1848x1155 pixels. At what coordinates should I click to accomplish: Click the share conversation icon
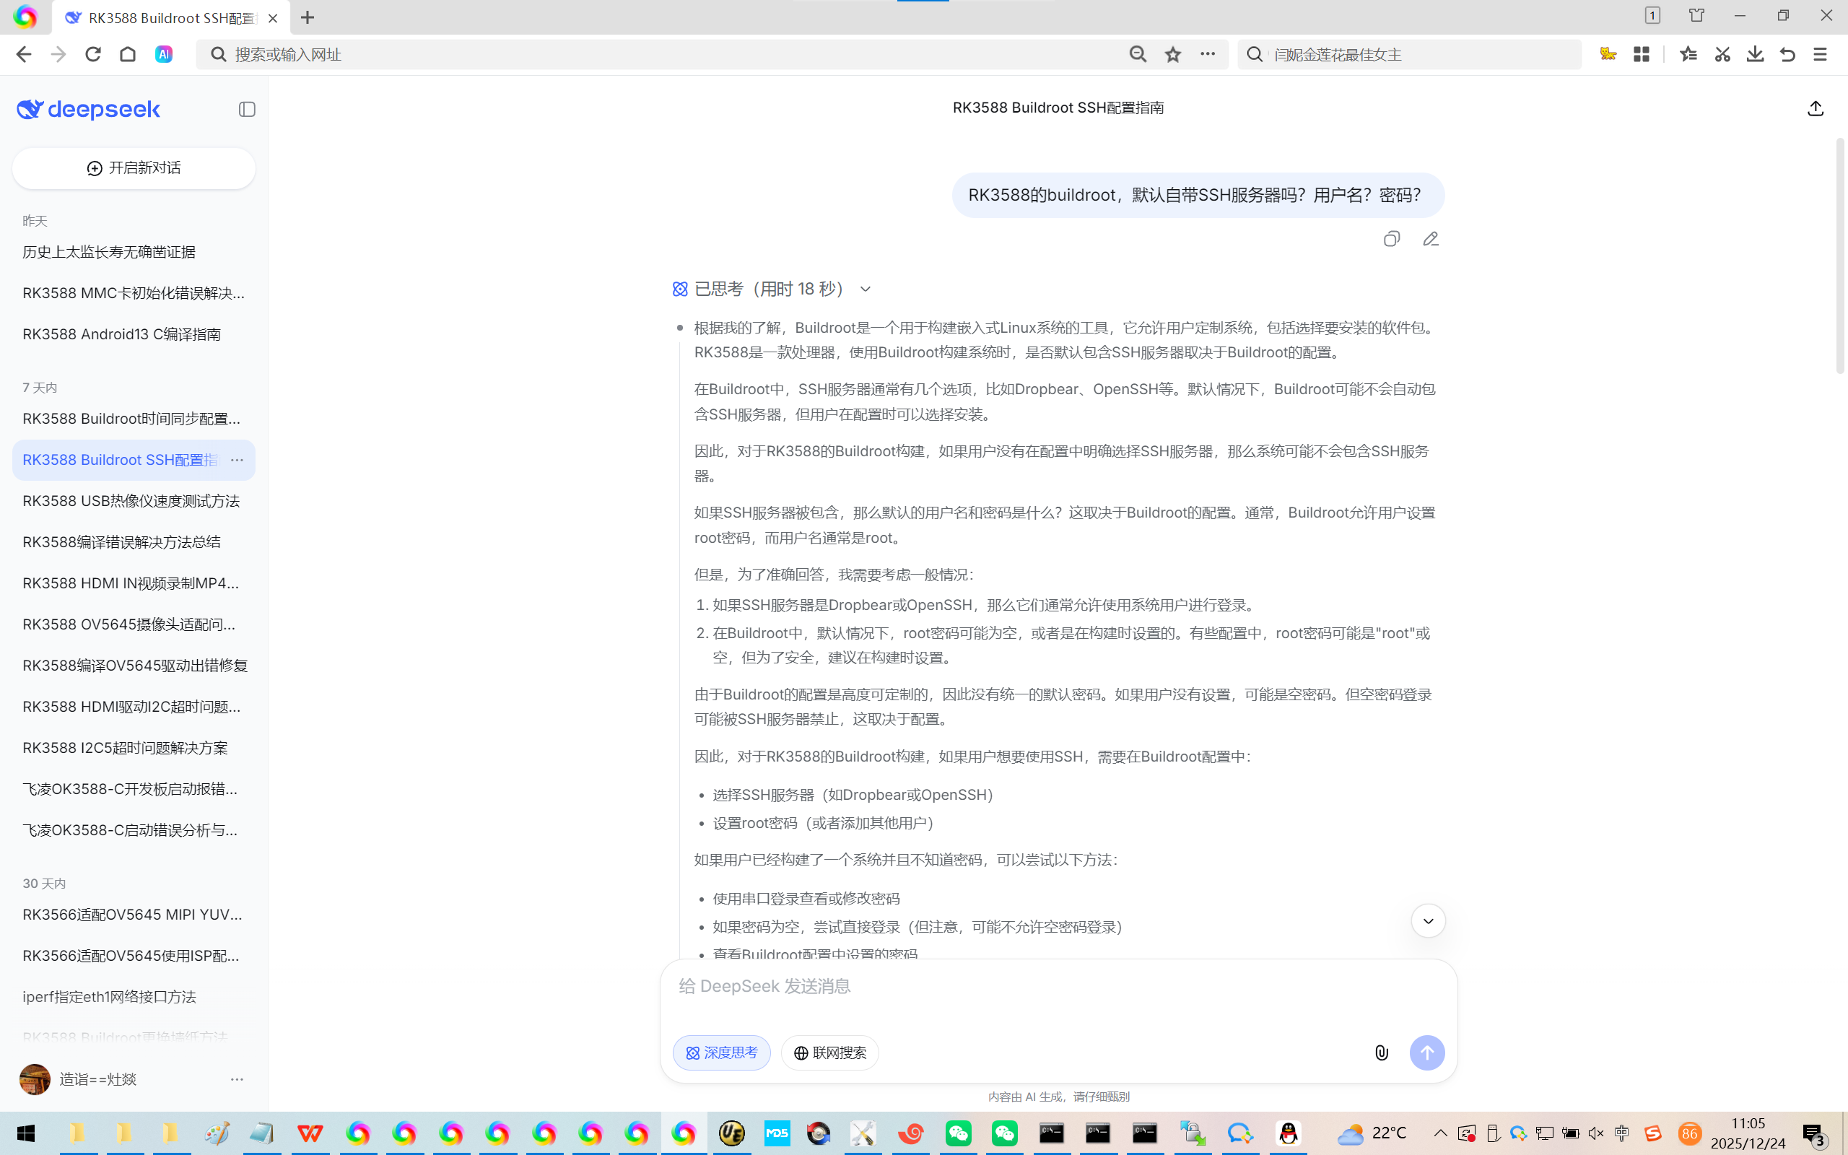click(x=1816, y=108)
